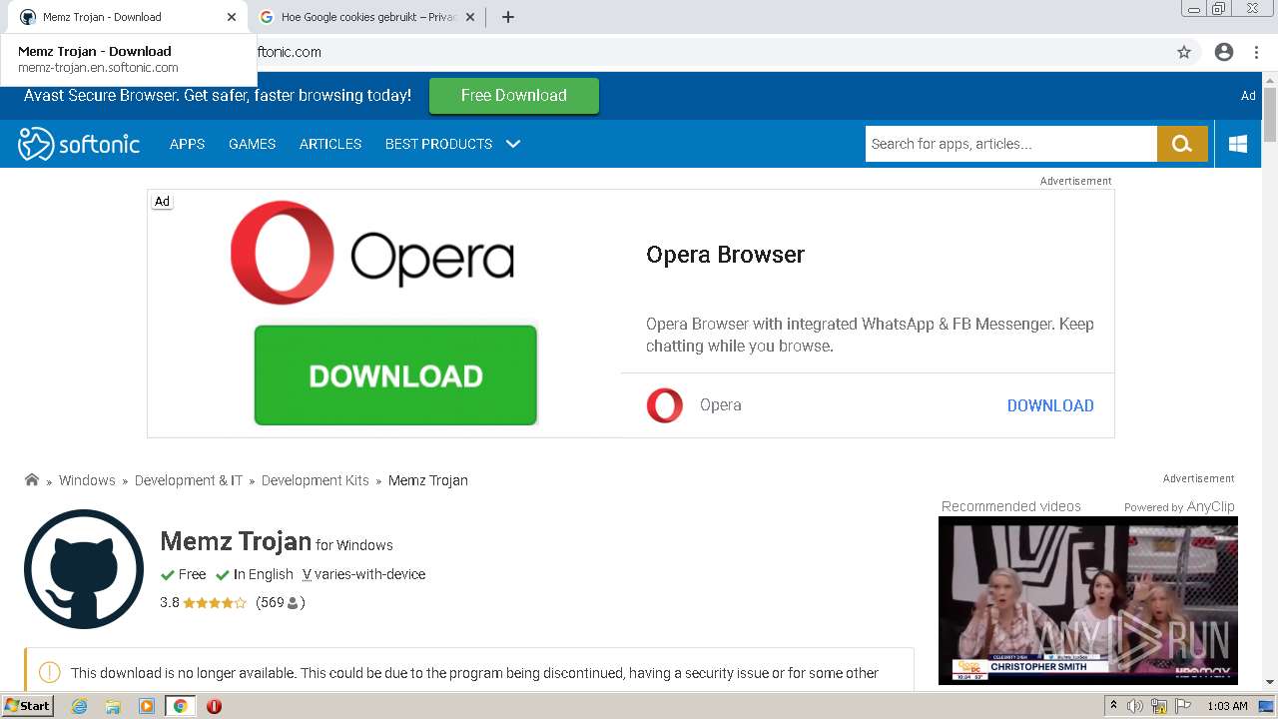Show hidden tray icons arrow
This screenshot has height=719, width=1278.
coord(1113,706)
